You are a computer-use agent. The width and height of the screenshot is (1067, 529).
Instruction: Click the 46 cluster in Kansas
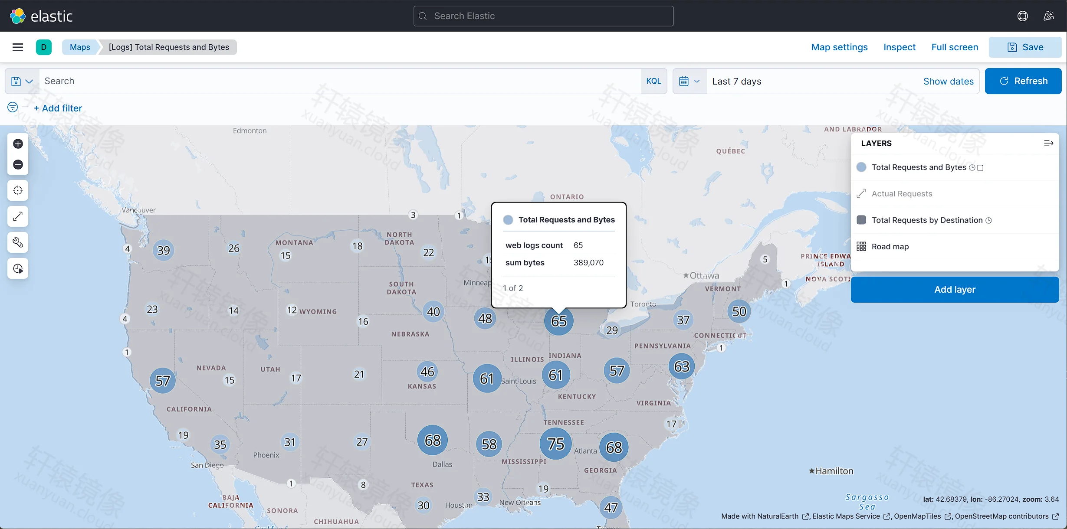point(427,372)
